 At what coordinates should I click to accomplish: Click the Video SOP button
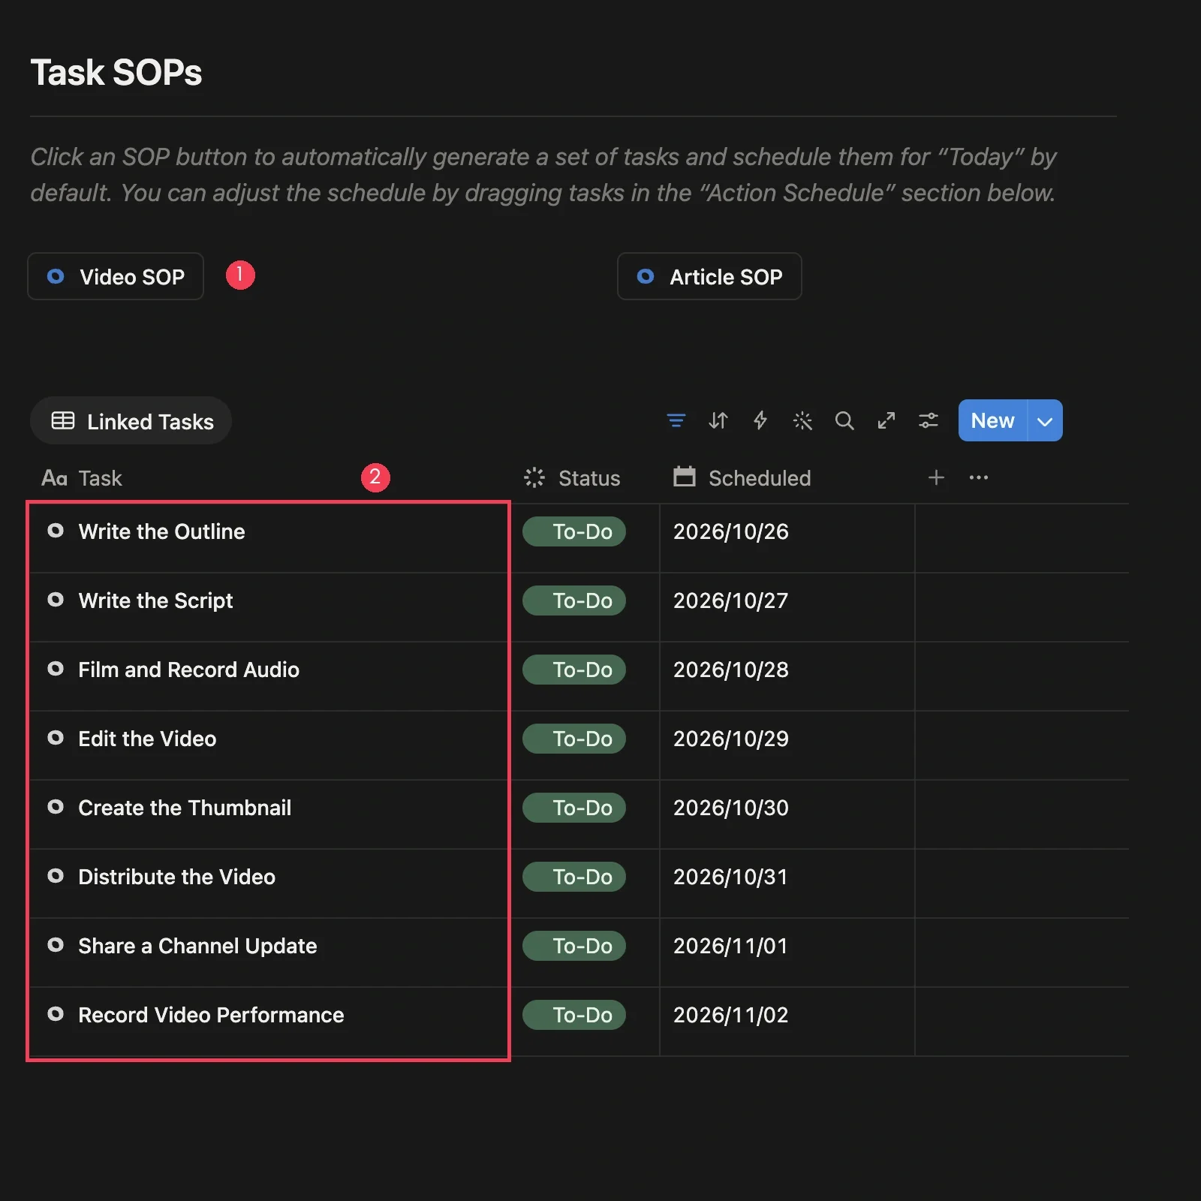point(116,276)
